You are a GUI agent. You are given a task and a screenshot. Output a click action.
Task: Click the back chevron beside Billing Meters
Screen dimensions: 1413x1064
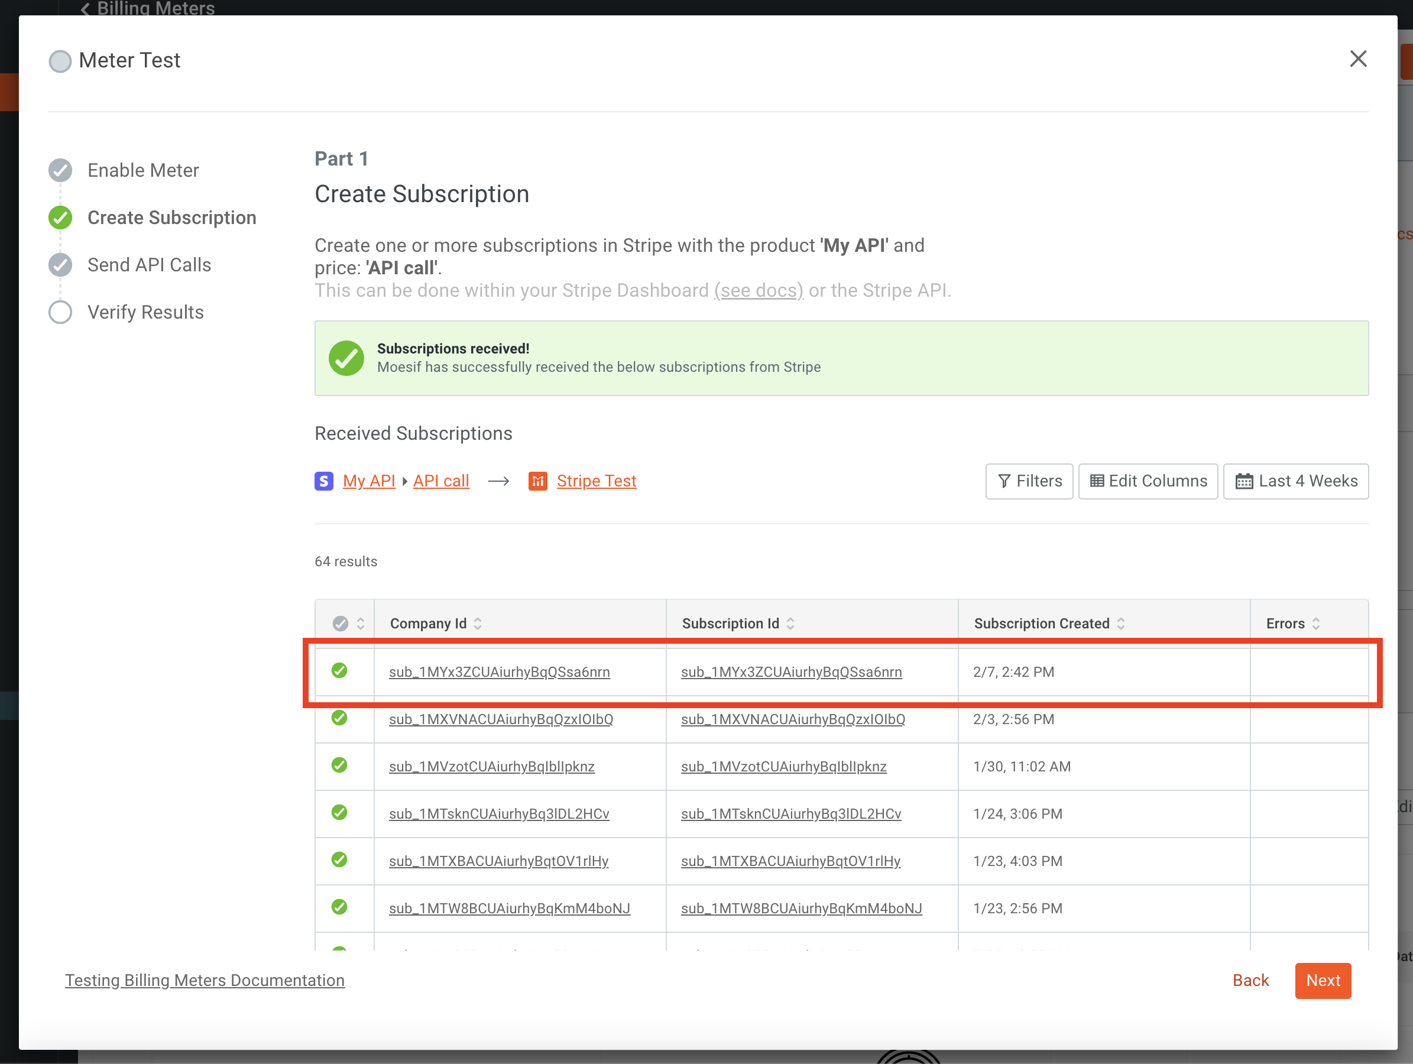click(x=85, y=8)
